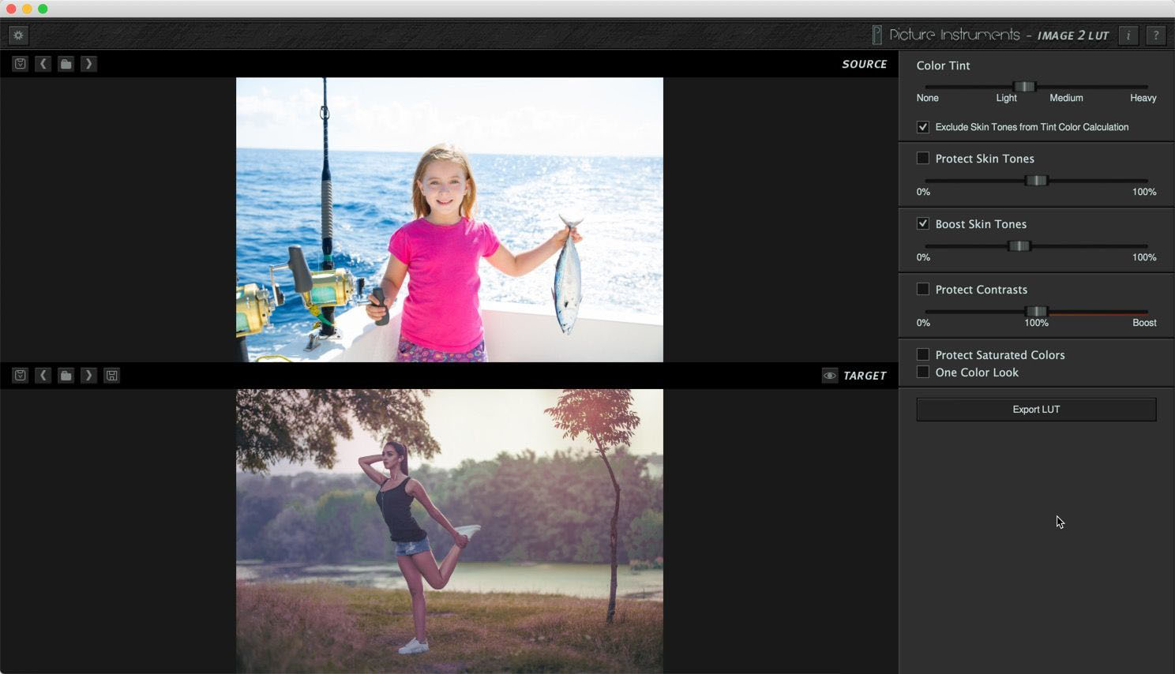Save the target image with disk icon
This screenshot has width=1175, height=674.
point(112,376)
